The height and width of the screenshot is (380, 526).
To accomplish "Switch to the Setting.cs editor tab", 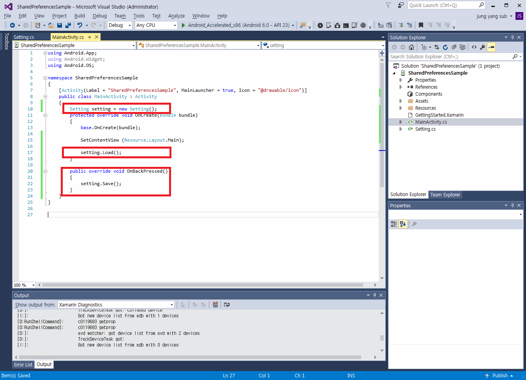I will (24, 37).
